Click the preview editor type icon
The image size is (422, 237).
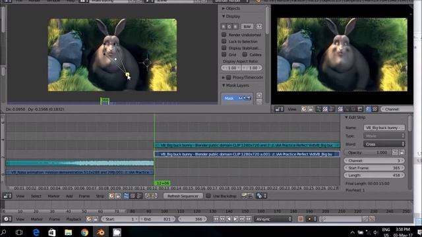coord(279,109)
